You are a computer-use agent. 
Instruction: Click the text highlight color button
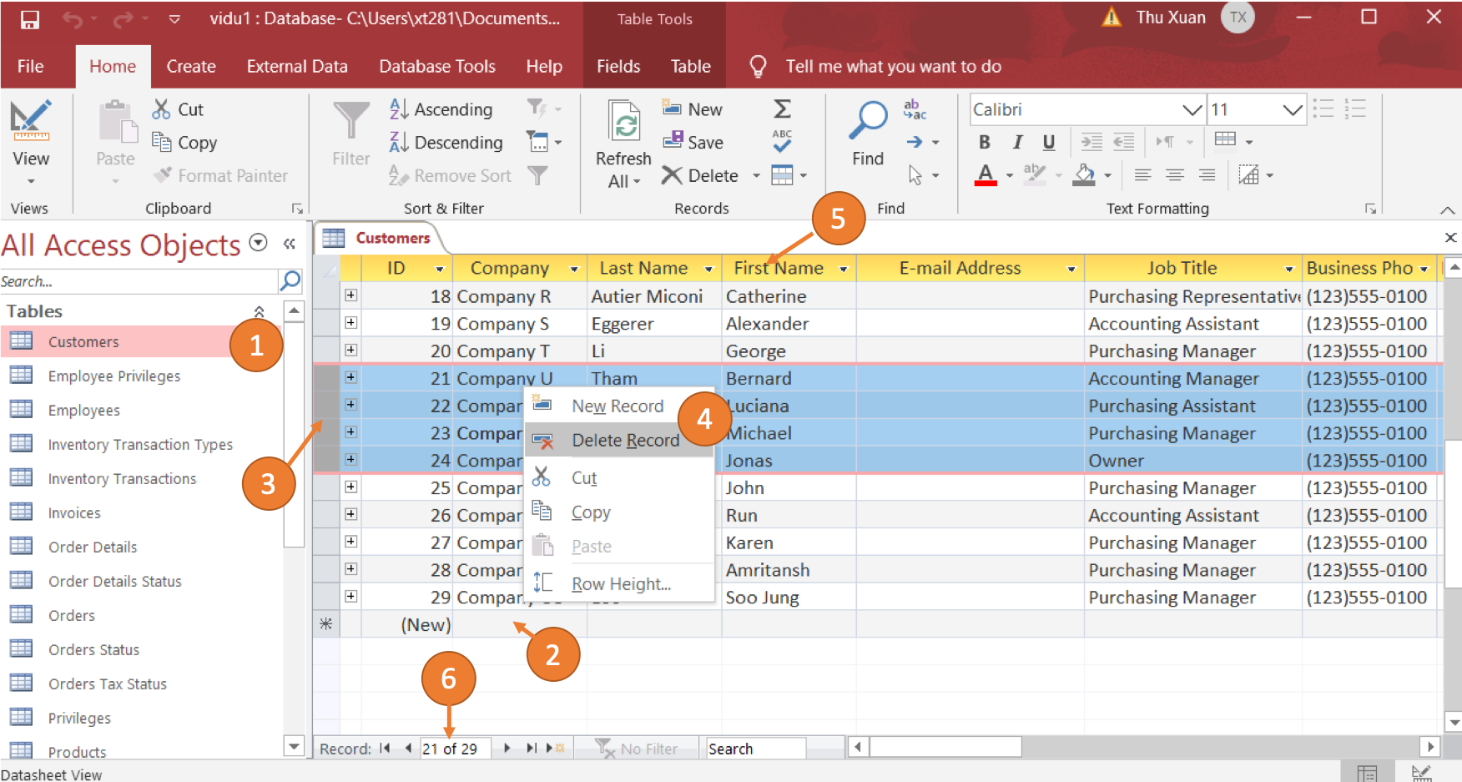[1034, 175]
